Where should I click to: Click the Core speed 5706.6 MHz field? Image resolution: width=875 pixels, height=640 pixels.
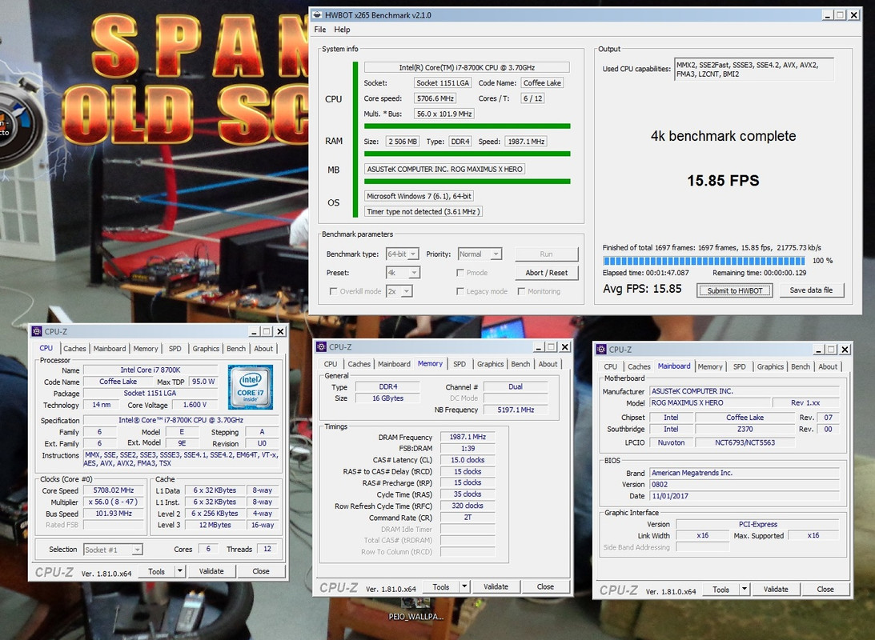(x=435, y=98)
